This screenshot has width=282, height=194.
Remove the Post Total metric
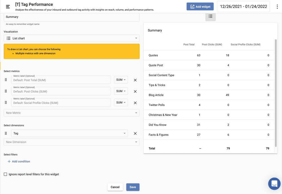pos(135,80)
